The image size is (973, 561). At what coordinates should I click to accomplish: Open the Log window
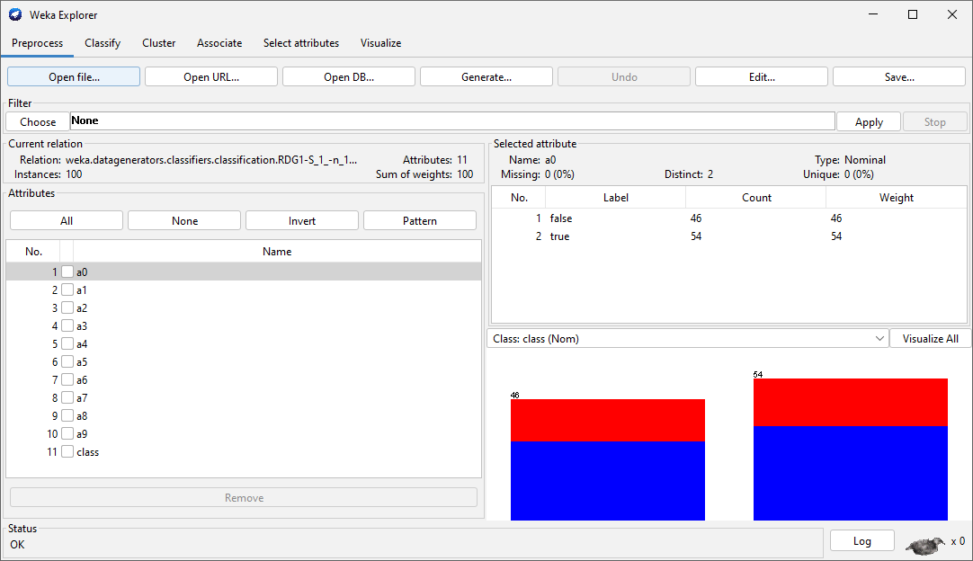861,540
